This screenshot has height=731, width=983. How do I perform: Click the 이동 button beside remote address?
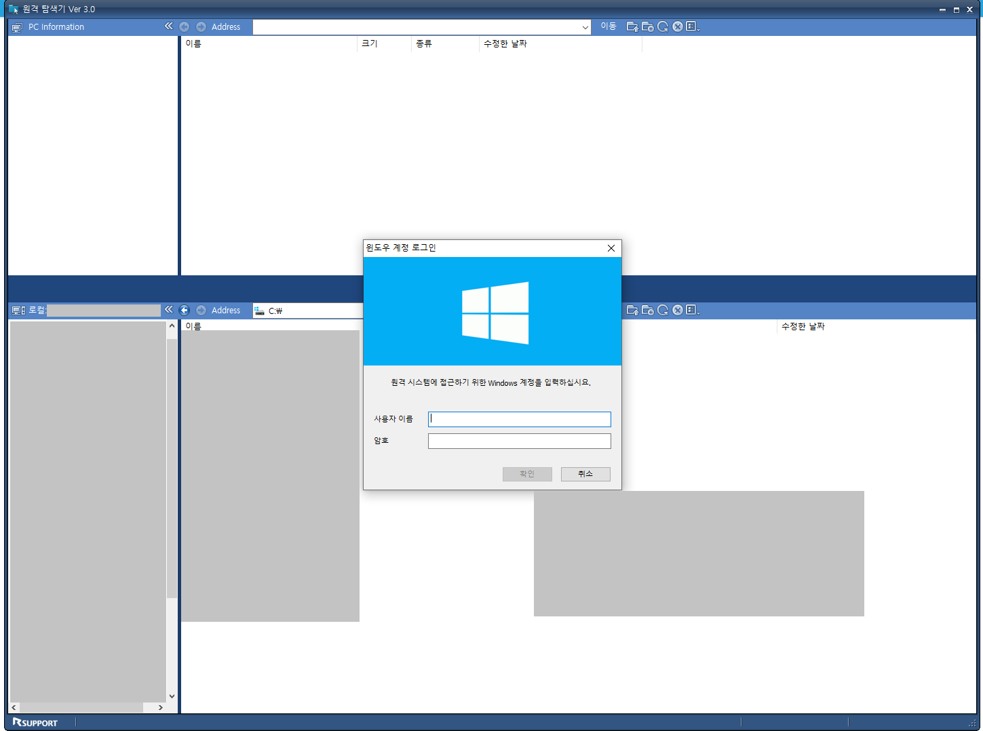tap(608, 26)
